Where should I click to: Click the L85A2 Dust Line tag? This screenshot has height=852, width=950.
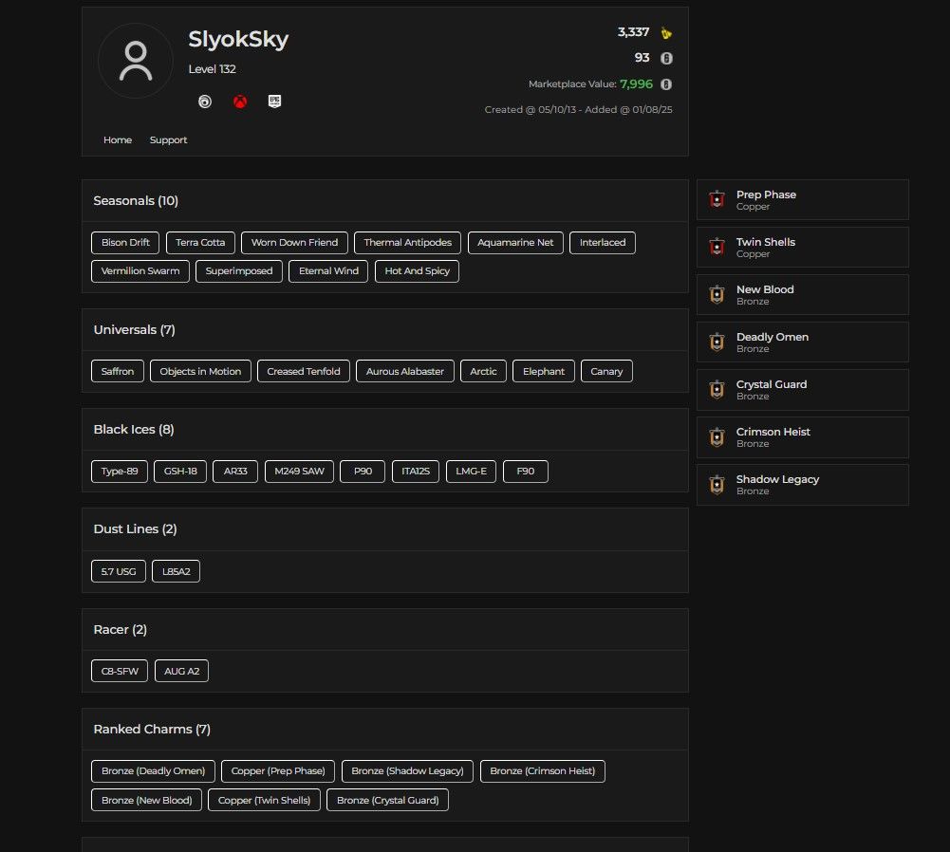point(177,571)
